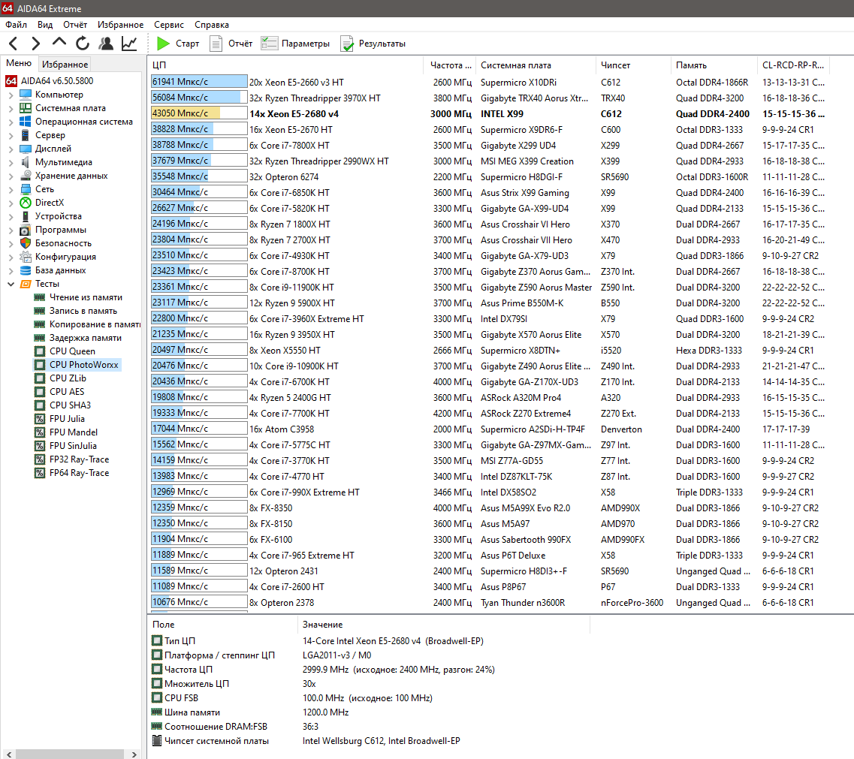This screenshot has width=854, height=759.
Task: Select the FP64 Ray-Trace benchmark icon
Action: (40, 473)
